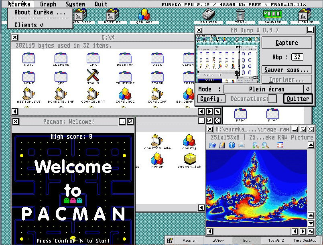The height and width of the screenshot is (245, 323).
Task: Switch to TosWin2 in the taskbar
Action: tap(276, 241)
